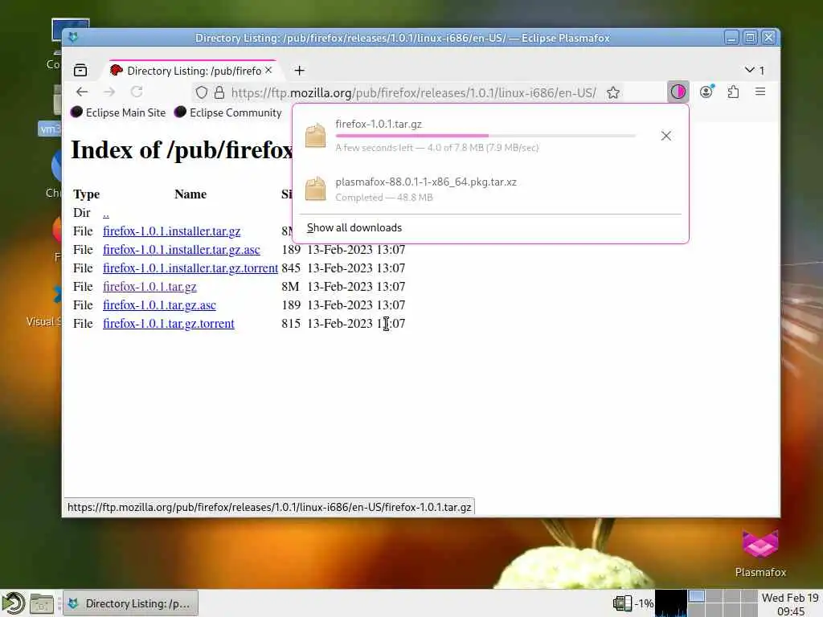Open the account profile icon
823x617 pixels.
tap(706, 92)
